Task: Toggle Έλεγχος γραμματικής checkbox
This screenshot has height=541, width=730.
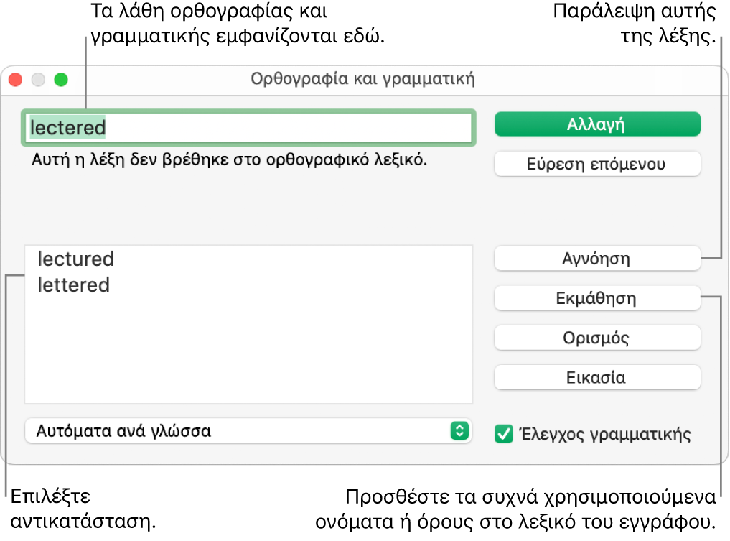Action: 503,433
